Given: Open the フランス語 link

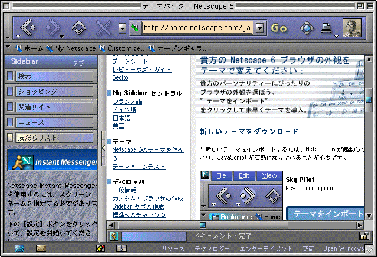Looking at the screenshot, I should [x=128, y=102].
